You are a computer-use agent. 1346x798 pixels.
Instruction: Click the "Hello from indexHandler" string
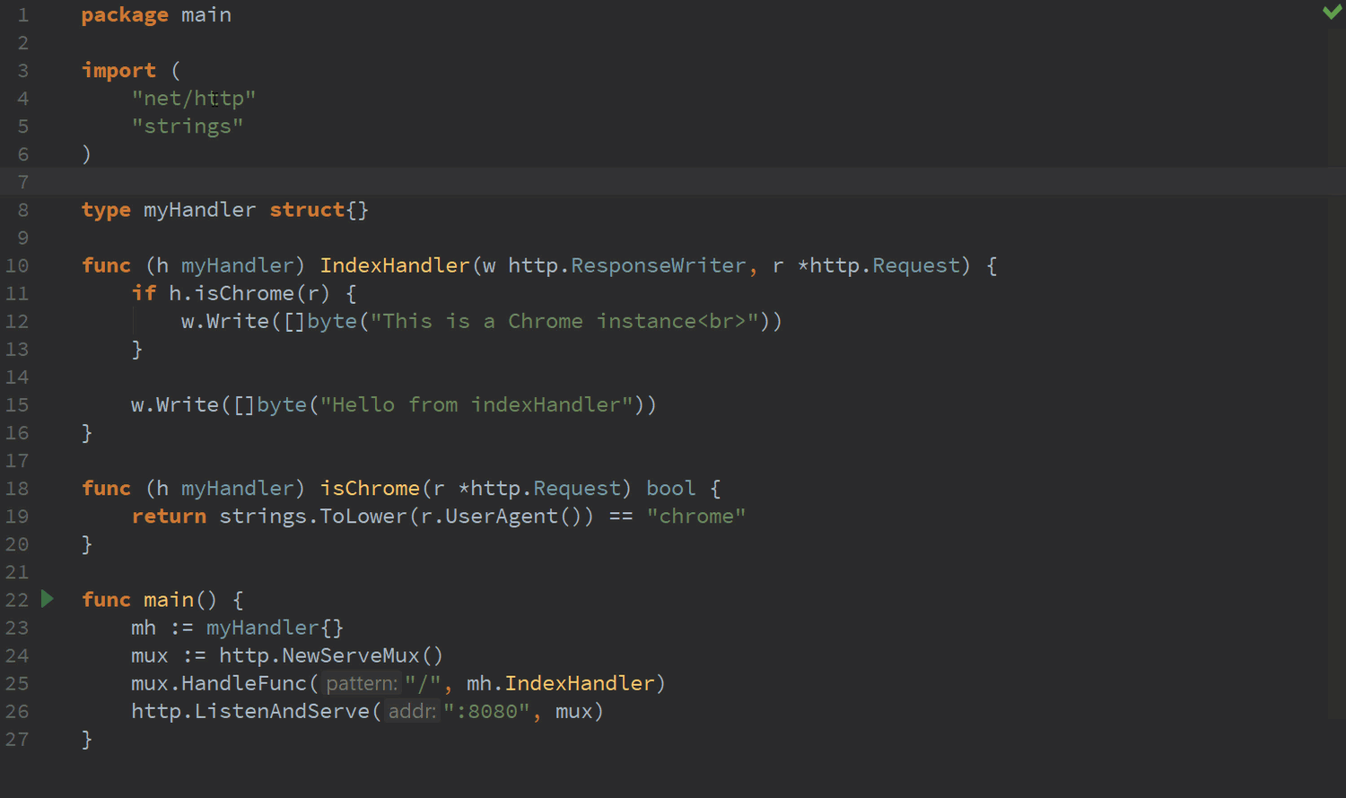[476, 404]
